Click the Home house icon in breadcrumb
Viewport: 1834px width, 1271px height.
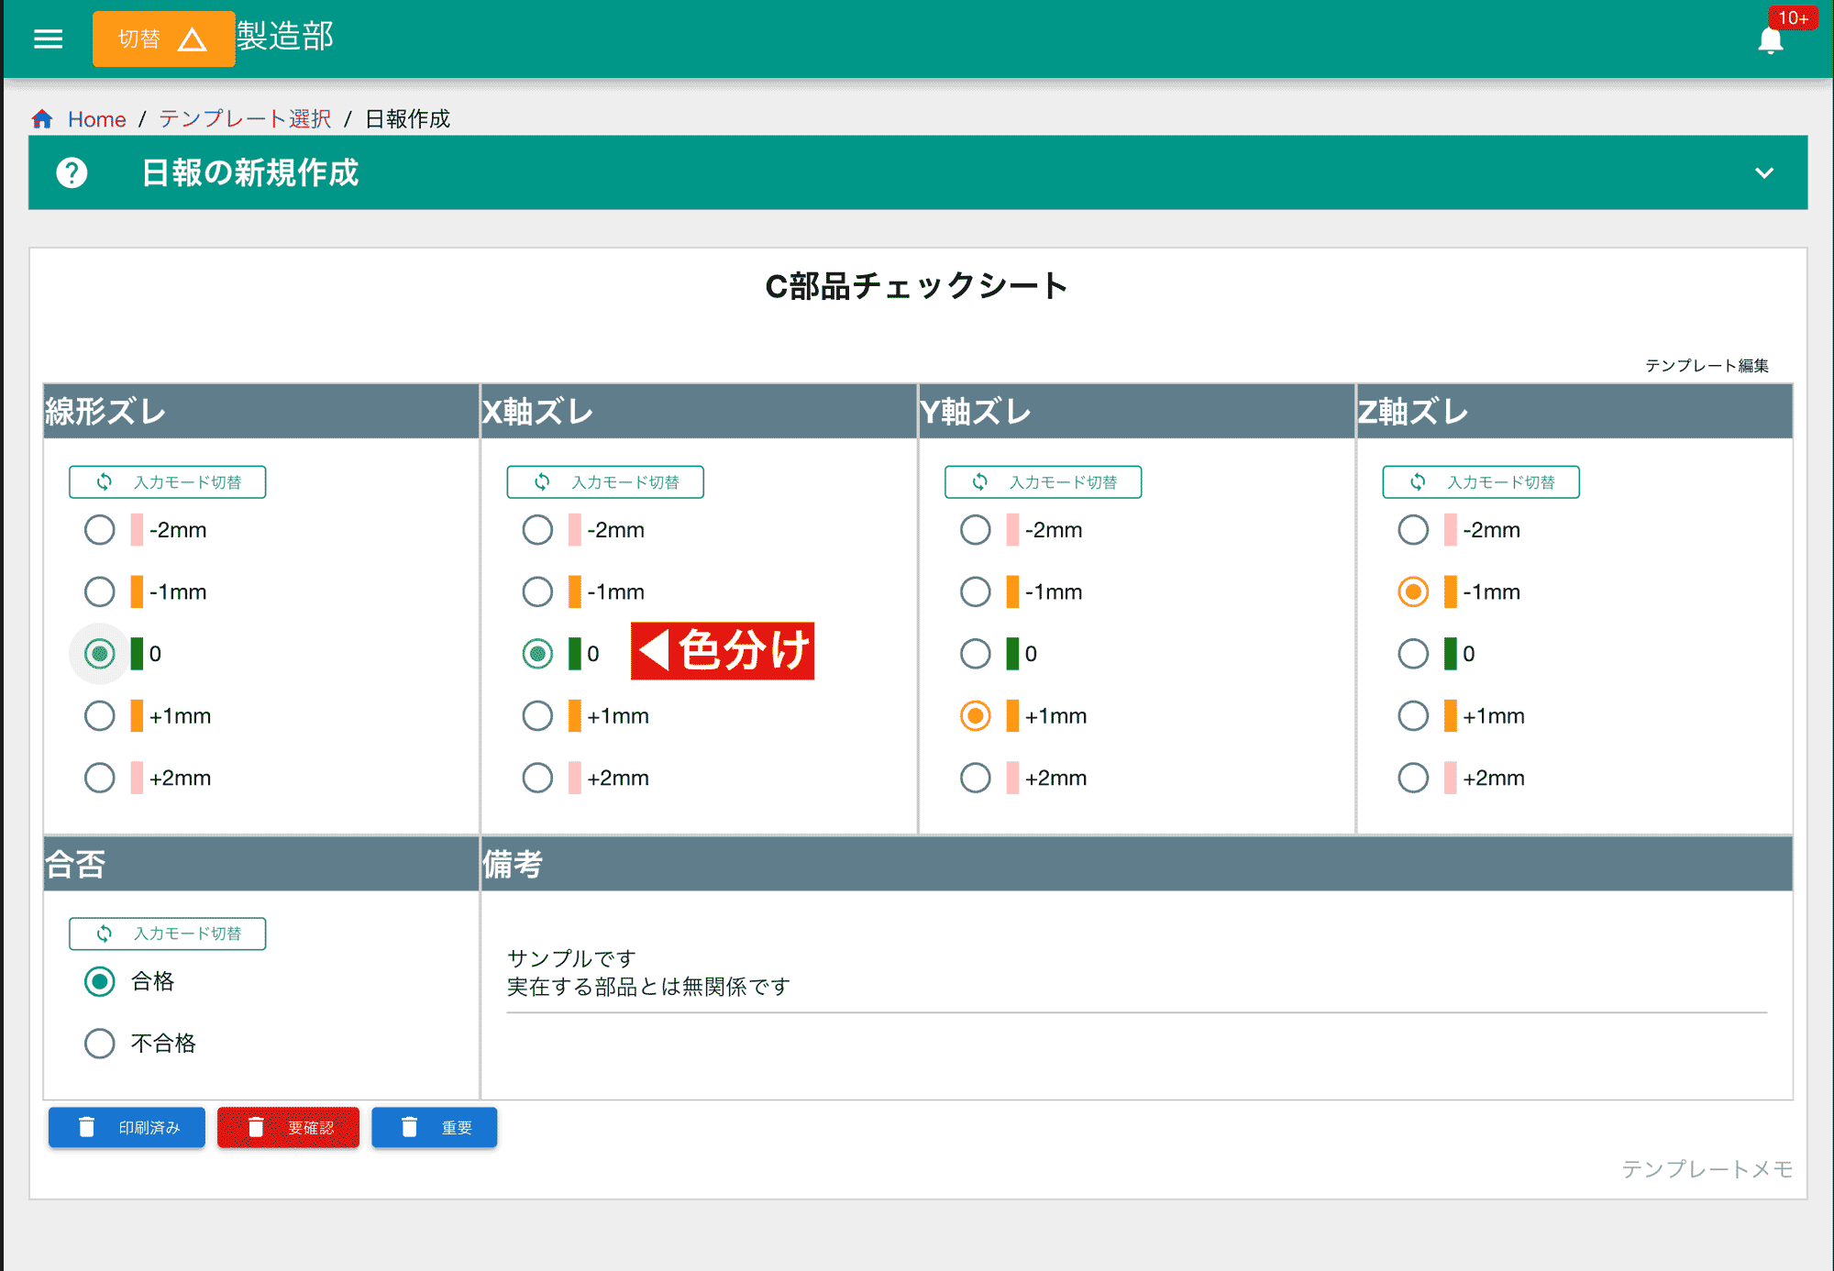tap(42, 118)
